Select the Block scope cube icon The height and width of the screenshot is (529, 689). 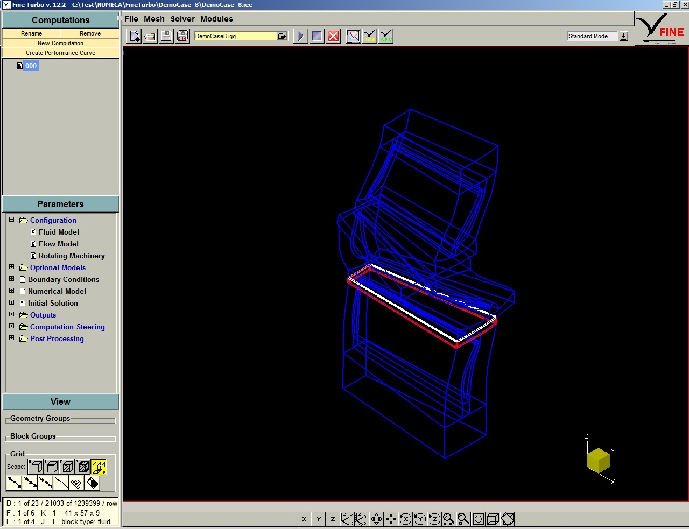tap(82, 467)
